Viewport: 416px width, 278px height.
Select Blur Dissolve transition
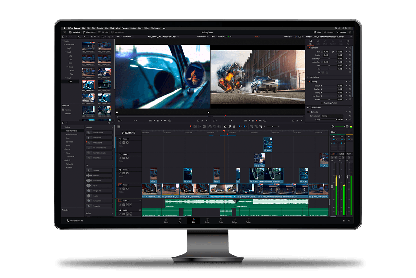99,138
